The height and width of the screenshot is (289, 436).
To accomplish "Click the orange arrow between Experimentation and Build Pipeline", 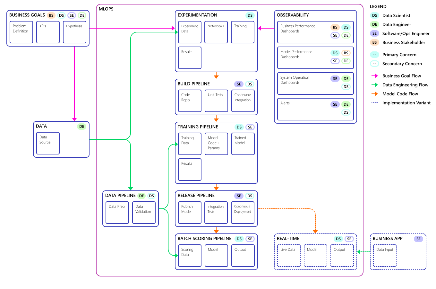I will (216, 75).
